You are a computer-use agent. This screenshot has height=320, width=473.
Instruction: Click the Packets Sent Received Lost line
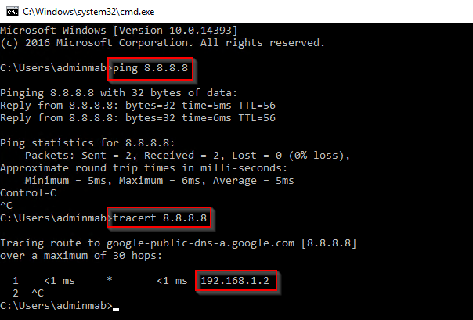(187, 156)
